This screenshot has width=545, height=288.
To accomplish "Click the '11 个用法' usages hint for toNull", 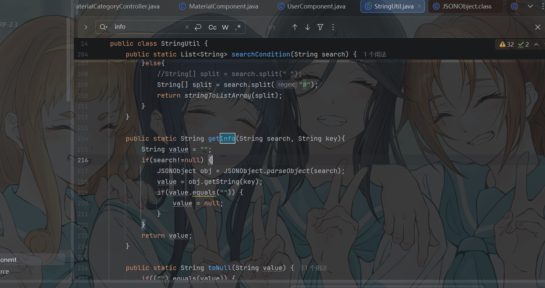I will (314, 268).
